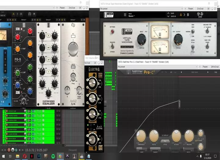The width and height of the screenshot is (220, 160).
Task: Toggle bypass checkbox in Virtual Tape Machines window
Action: coord(215,9)
